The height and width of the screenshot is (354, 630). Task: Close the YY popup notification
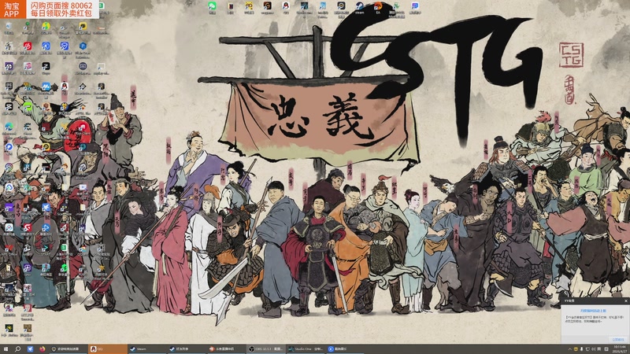(625, 301)
